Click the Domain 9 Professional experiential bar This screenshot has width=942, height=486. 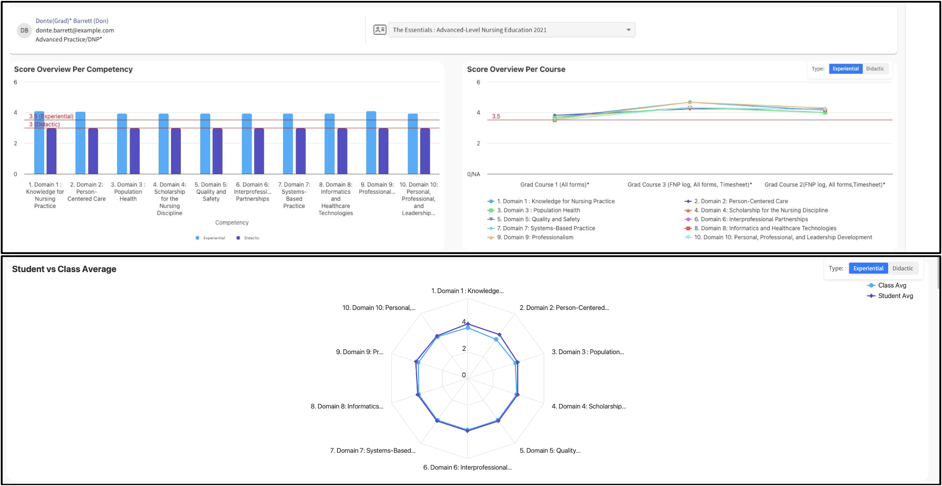371,143
